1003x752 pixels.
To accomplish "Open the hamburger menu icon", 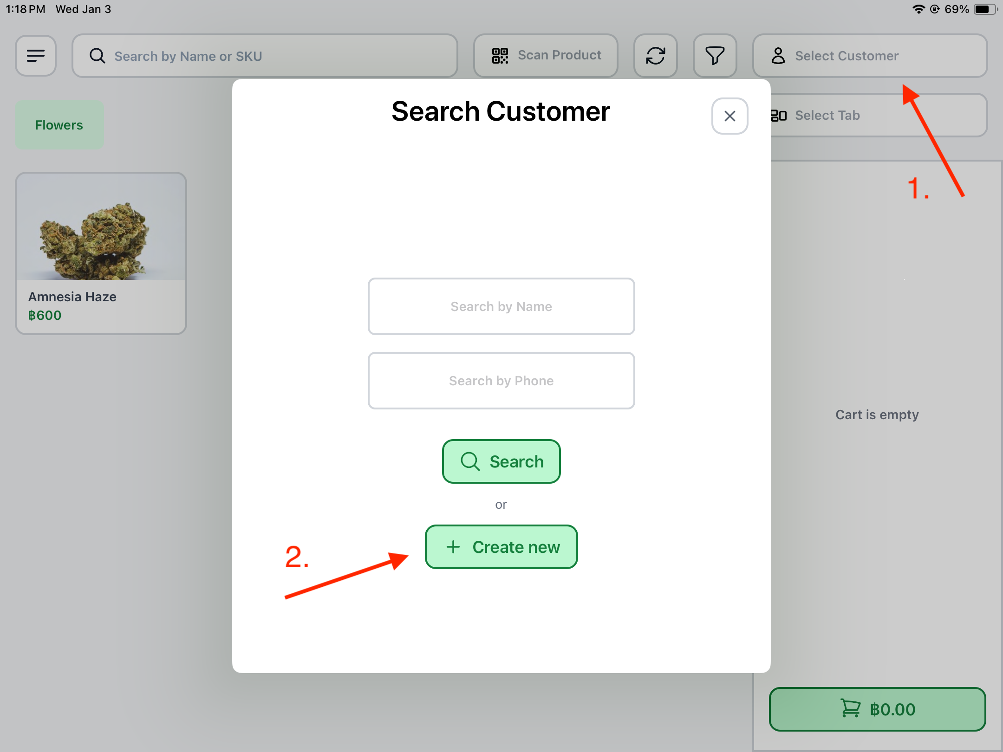I will [x=36, y=56].
